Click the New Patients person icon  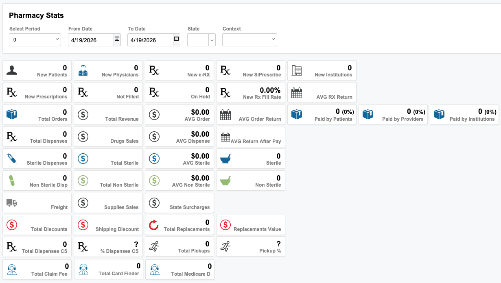pos(12,70)
